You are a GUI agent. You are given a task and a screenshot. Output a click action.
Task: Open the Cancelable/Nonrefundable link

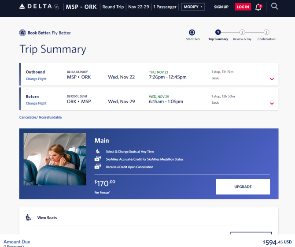(41, 117)
